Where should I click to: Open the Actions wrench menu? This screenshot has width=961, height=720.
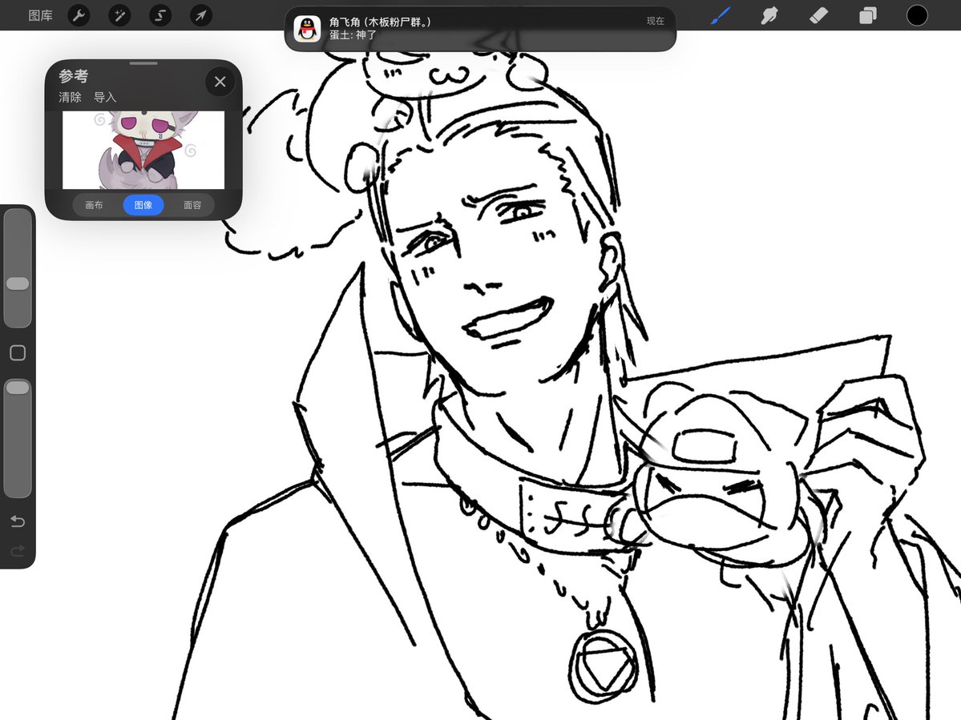79,15
